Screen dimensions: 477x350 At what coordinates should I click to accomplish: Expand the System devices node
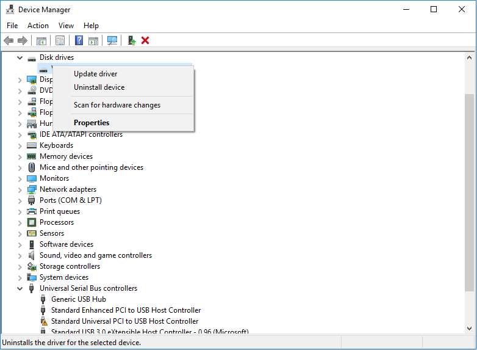20,277
